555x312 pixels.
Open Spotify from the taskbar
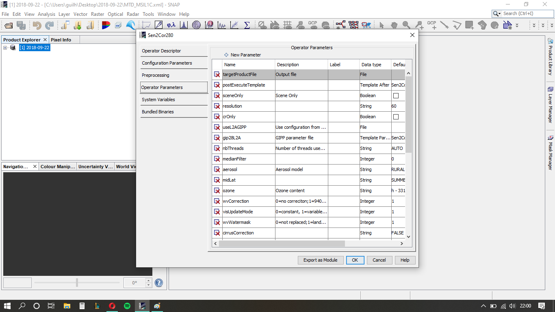tap(127, 306)
